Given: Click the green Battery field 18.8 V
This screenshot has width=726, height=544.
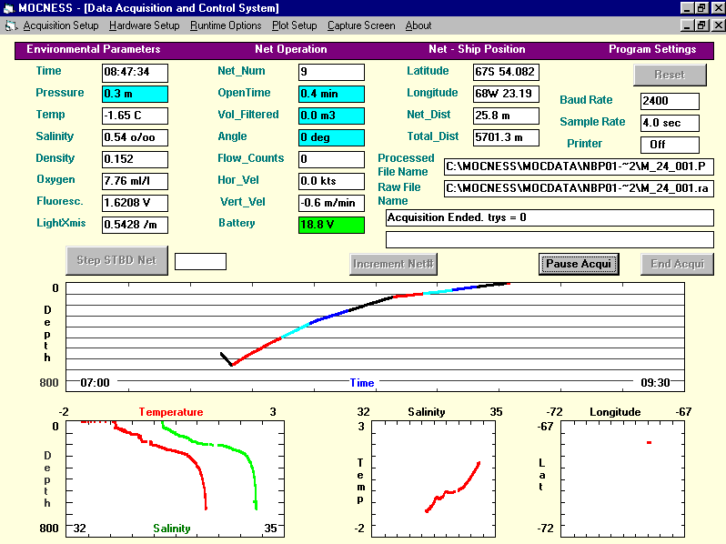Looking at the screenshot, I should (331, 225).
